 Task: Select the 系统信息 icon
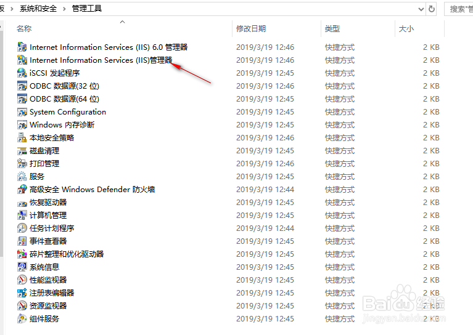22,267
